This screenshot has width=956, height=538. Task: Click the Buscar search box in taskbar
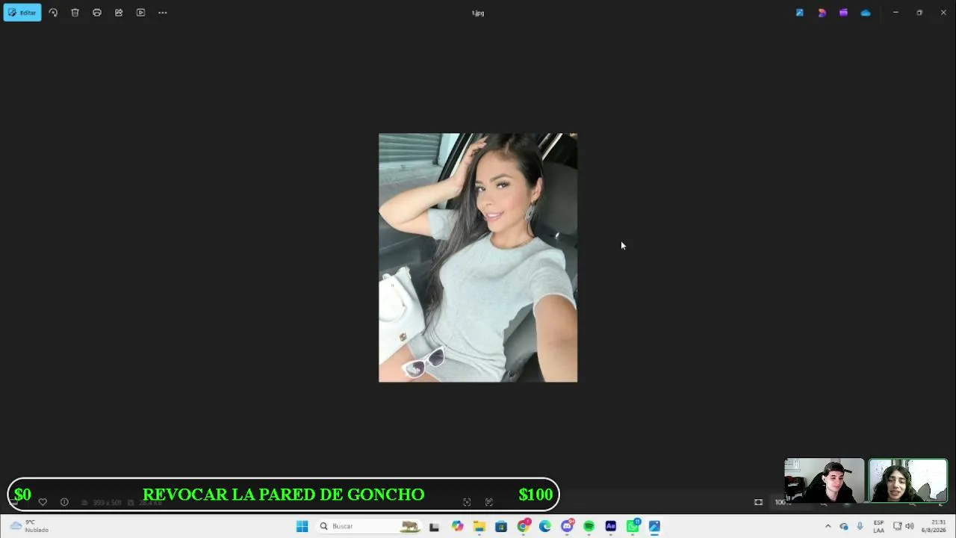coord(368,526)
